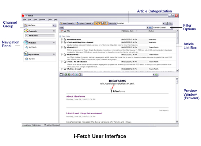This screenshot has width=201, height=146.
Task: Click the Update Channel button
Action: [84, 23]
